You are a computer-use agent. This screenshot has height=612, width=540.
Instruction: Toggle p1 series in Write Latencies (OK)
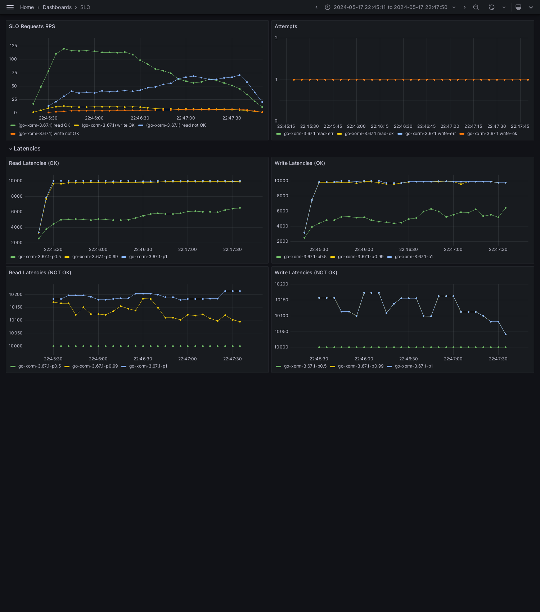click(414, 257)
